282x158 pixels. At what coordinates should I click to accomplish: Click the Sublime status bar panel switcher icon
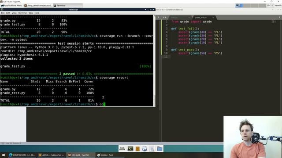[3, 144]
